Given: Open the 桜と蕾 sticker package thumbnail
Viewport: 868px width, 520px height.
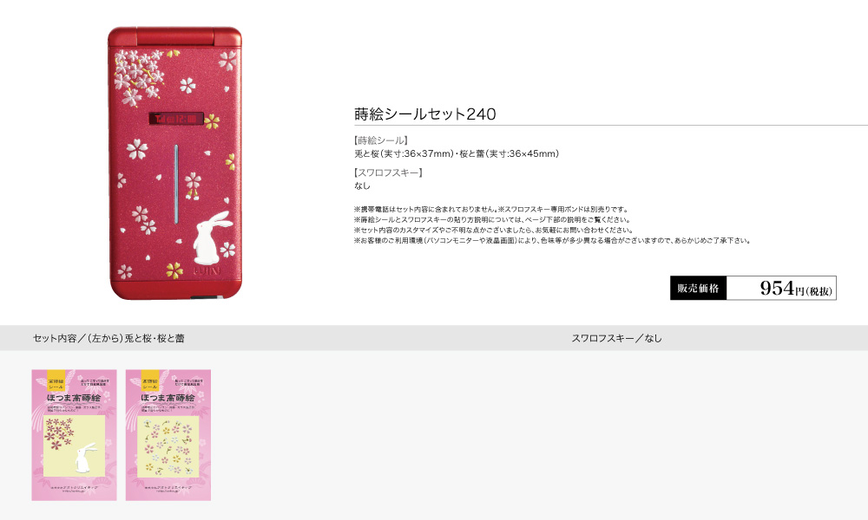Looking at the screenshot, I should point(168,435).
